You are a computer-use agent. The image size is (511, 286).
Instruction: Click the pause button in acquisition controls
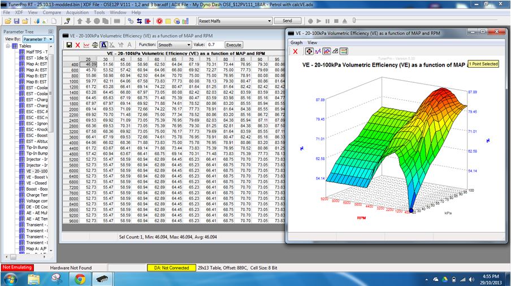pos(327,21)
